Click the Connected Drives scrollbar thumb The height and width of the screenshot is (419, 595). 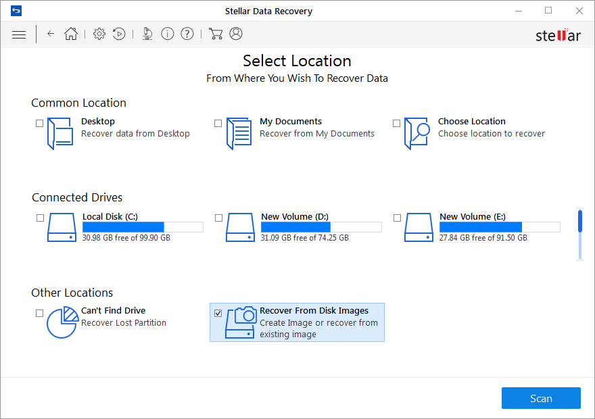point(580,221)
